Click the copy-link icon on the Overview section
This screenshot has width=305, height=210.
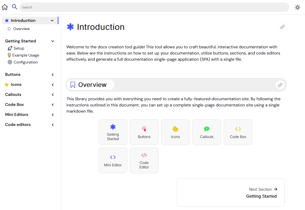pos(280,85)
